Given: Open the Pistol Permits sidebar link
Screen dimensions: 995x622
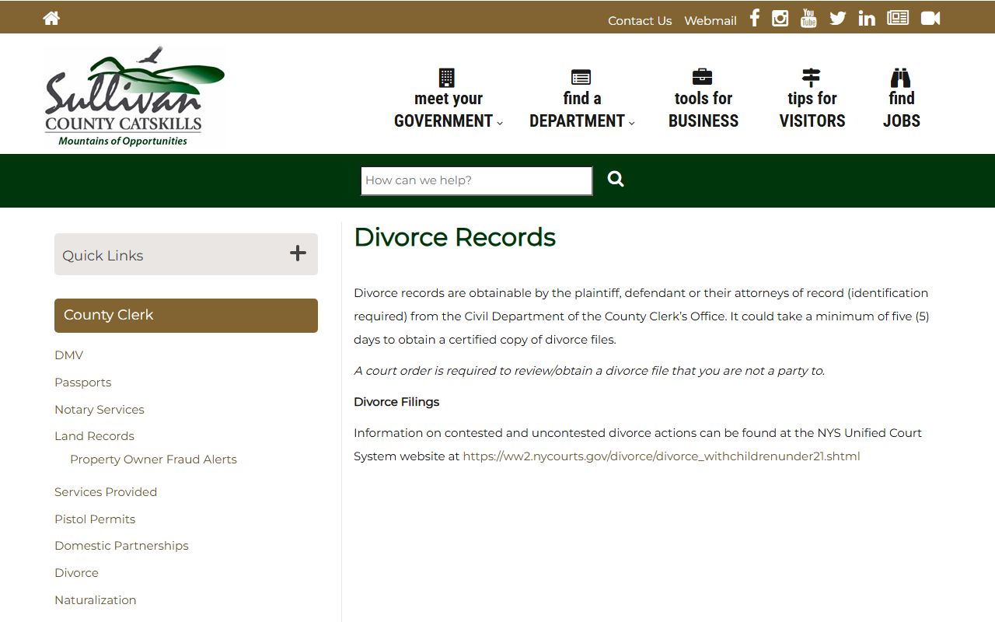Looking at the screenshot, I should pos(95,519).
